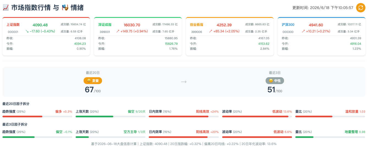Click stock code 000300
The image size is (369, 147).
pyautogui.click(x=288, y=32)
